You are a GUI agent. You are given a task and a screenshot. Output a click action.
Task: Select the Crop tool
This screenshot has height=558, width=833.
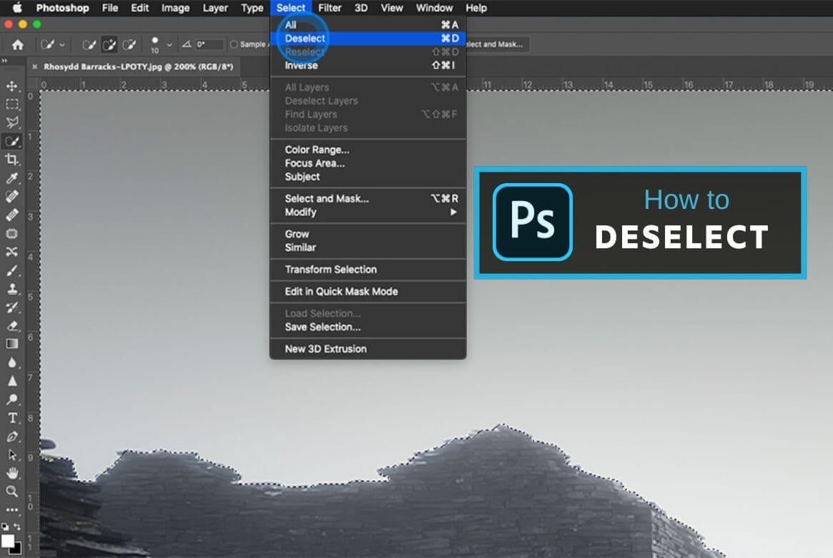pos(11,160)
